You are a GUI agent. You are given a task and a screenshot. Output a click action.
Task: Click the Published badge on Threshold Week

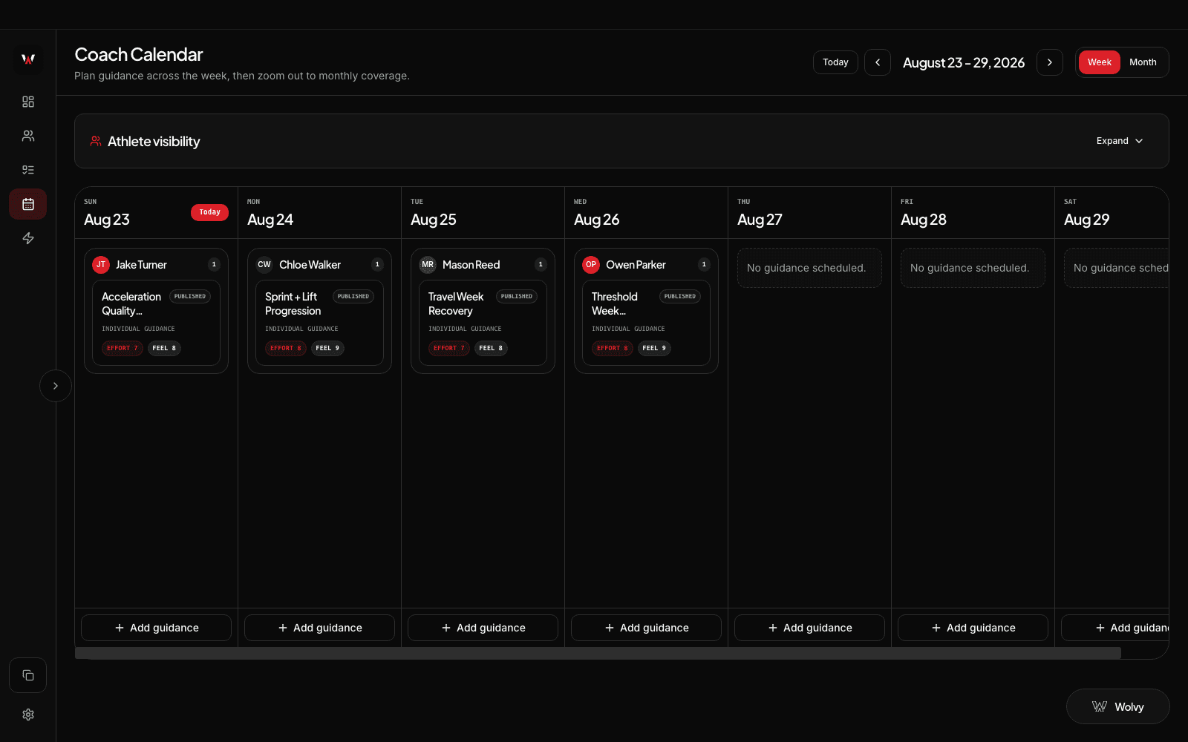click(x=680, y=297)
